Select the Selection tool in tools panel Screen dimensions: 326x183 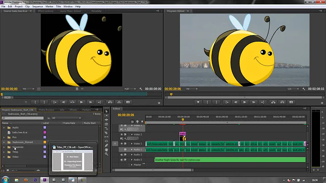106,111
